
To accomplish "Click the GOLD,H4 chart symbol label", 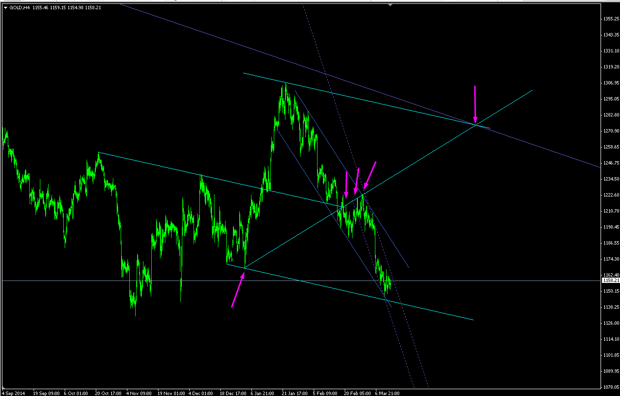I will 19,8.
